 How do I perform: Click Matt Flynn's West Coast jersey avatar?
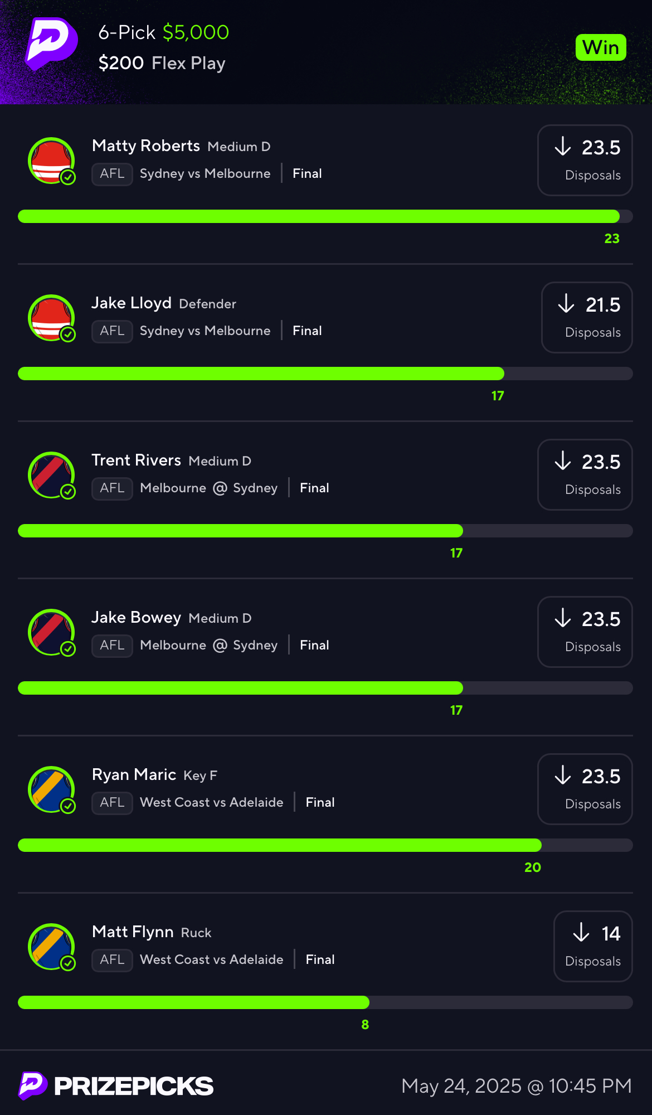point(51,947)
